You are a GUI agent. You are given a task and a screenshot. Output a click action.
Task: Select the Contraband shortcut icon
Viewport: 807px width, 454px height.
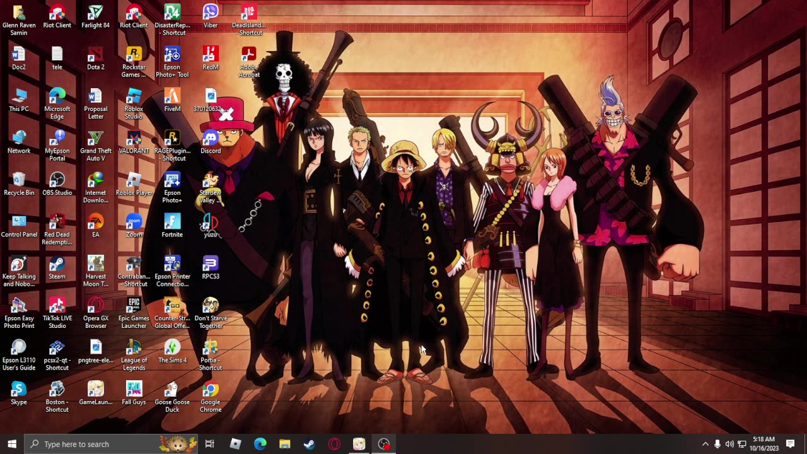134,271
